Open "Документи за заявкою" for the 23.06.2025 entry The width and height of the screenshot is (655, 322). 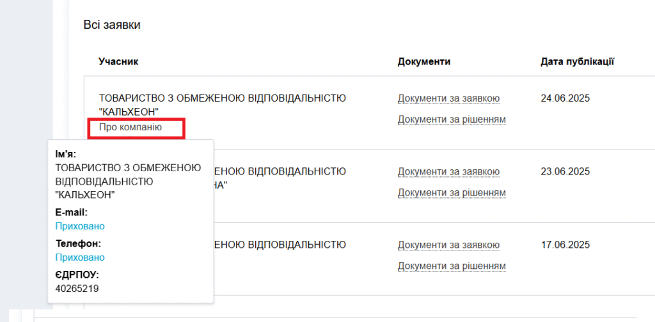pyautogui.click(x=448, y=171)
